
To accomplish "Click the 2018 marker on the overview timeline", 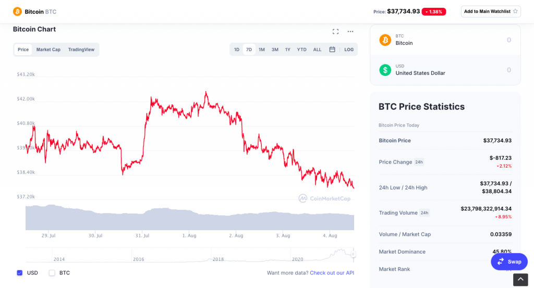I will click(x=218, y=259).
